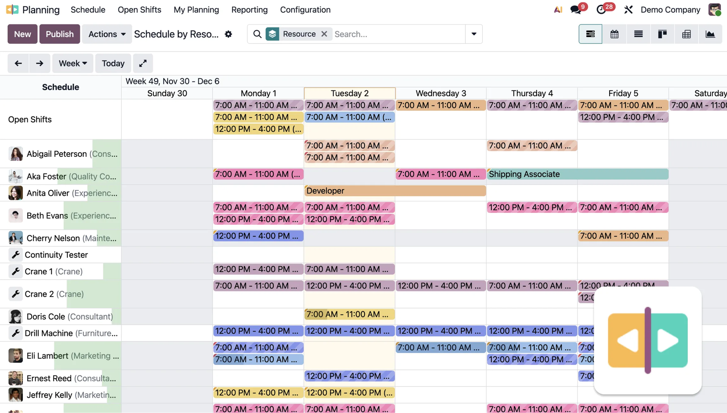This screenshot has height=413, width=727.
Task: Click the New button
Action: (22, 34)
